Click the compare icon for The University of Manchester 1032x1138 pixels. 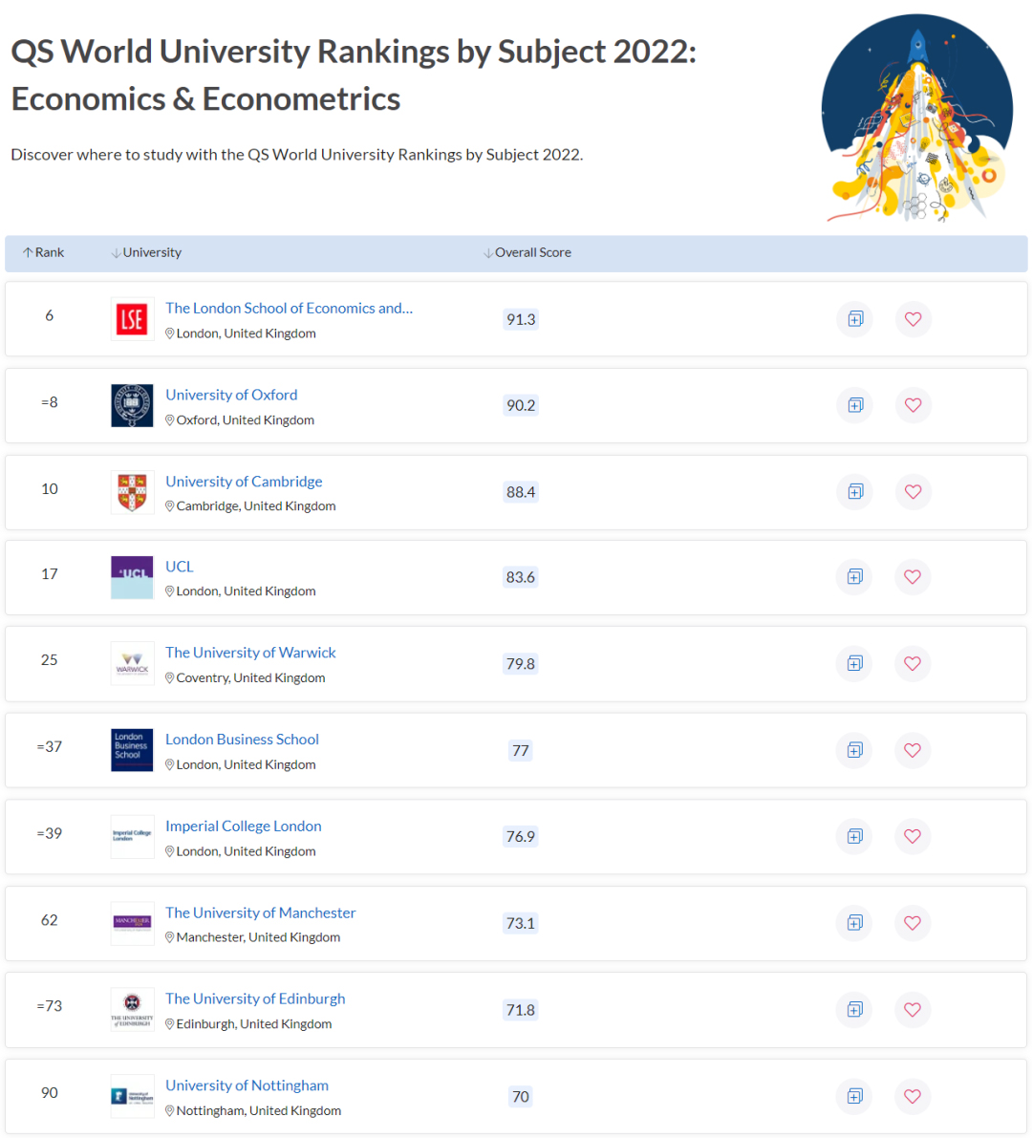[854, 923]
